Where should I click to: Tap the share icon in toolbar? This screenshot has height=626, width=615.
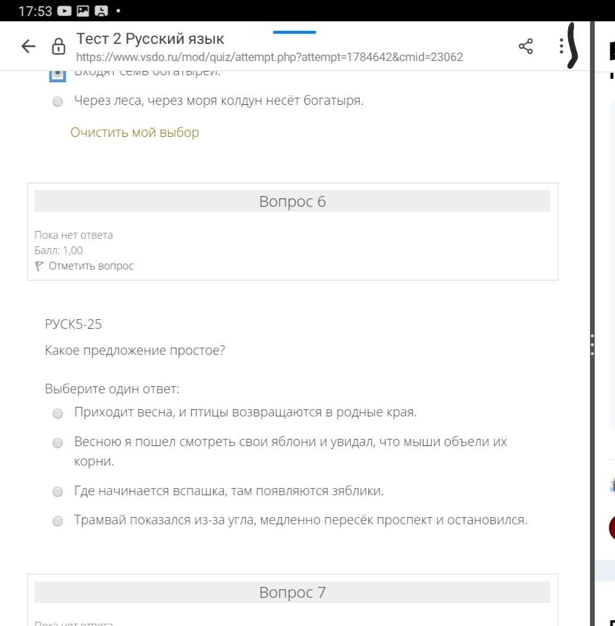click(525, 46)
